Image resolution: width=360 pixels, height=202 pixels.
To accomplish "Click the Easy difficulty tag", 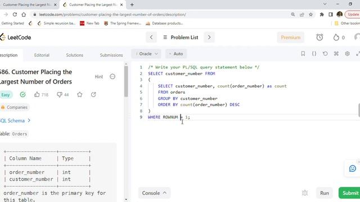I will (6, 95).
